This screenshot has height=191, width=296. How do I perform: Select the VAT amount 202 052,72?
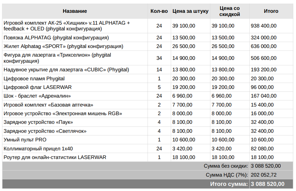pos(264,175)
